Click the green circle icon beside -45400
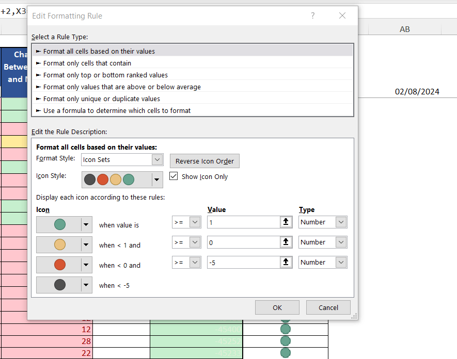Screen dimensions: 457x359 coord(286,329)
